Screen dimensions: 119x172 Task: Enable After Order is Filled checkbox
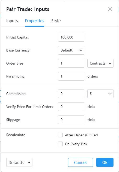point(60,135)
